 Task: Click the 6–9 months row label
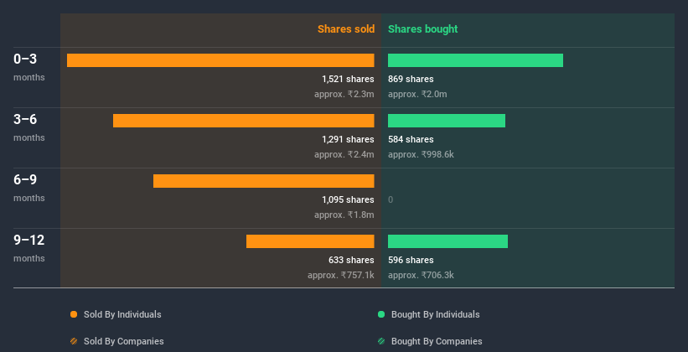pyautogui.click(x=29, y=188)
